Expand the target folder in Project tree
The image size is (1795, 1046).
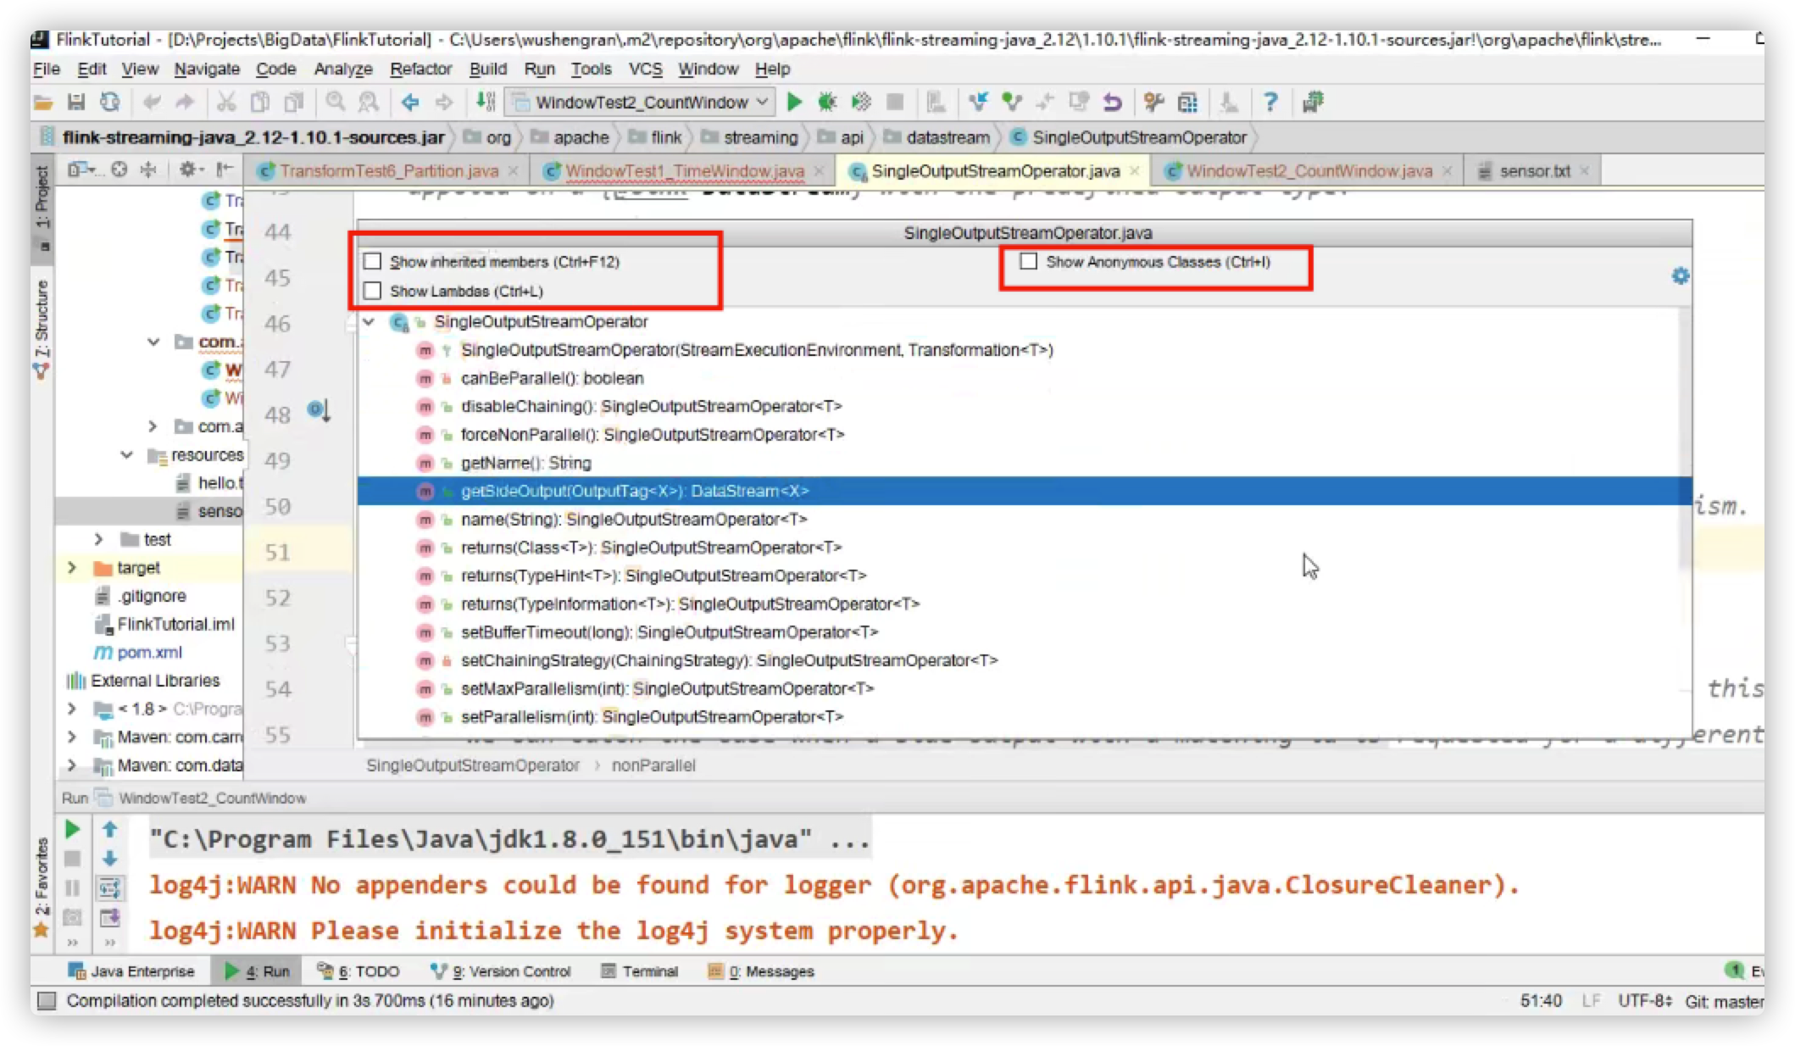[x=72, y=567]
